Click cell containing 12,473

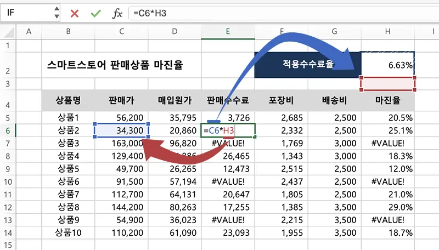pos(228,169)
